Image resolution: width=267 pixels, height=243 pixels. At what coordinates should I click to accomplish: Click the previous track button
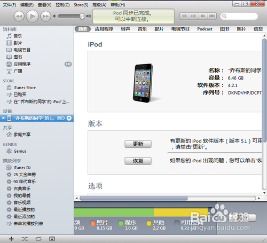[x=19, y=16]
